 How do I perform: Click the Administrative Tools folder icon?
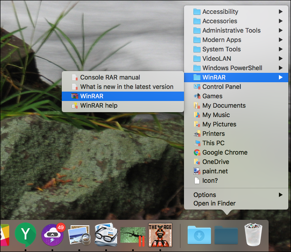197,30
